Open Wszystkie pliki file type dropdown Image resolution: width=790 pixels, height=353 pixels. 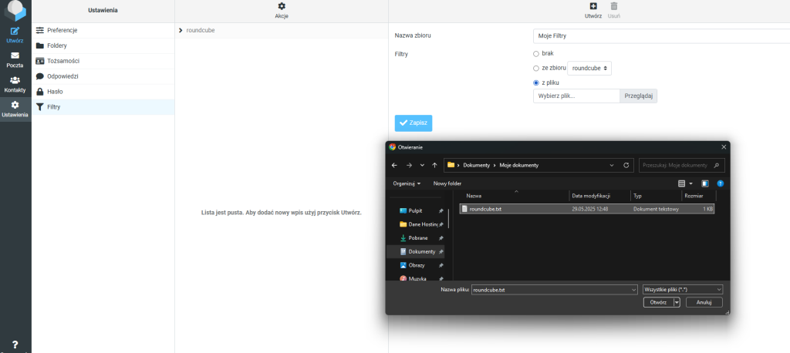684,290
